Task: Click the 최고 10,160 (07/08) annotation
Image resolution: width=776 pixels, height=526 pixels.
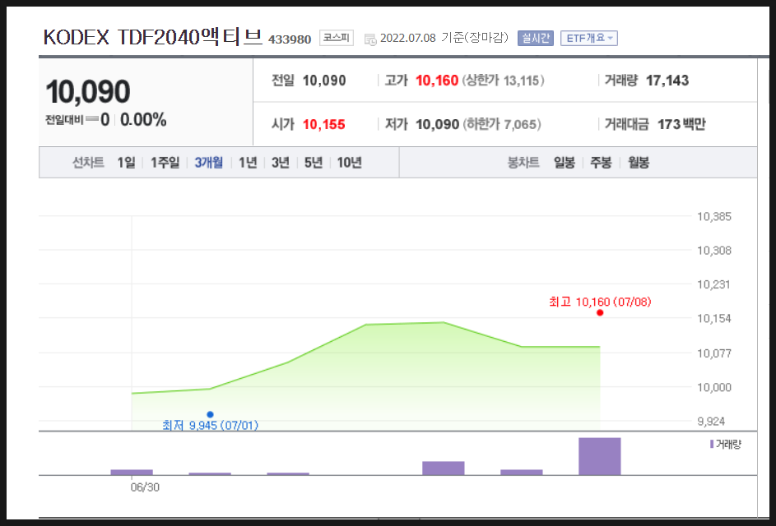Action: (x=600, y=302)
